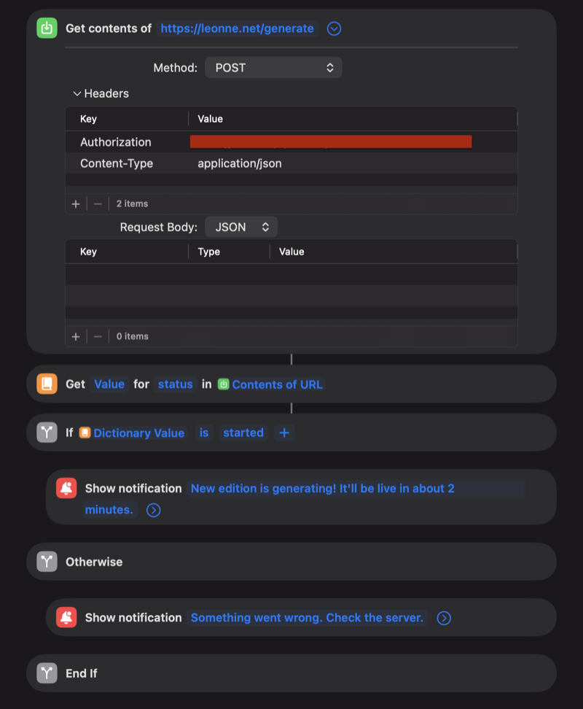Add a new header with the plus button

coord(76,204)
